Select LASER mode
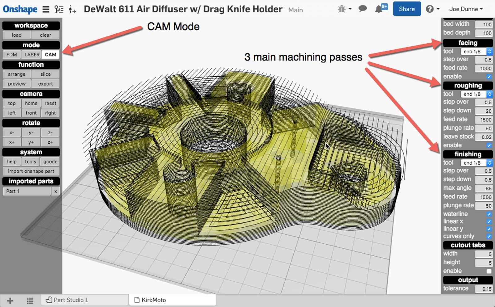This screenshot has height=307, width=495. (32, 55)
